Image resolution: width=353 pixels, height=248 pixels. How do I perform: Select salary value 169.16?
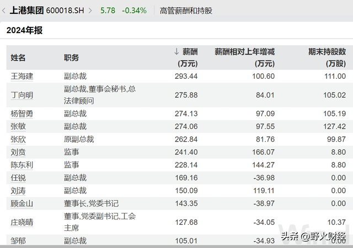[x=186, y=178]
